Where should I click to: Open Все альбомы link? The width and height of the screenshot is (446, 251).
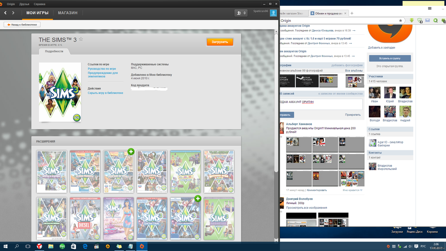[x=354, y=71]
